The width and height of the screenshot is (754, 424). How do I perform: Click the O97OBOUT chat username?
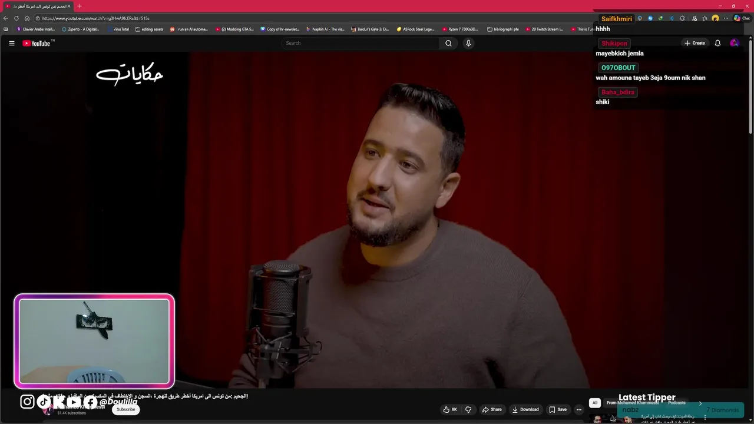[619, 68]
